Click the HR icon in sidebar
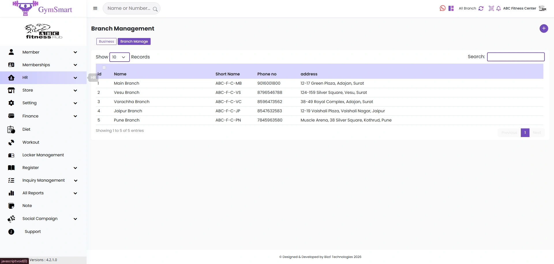Screen dimensions: 554x264 click(11, 78)
